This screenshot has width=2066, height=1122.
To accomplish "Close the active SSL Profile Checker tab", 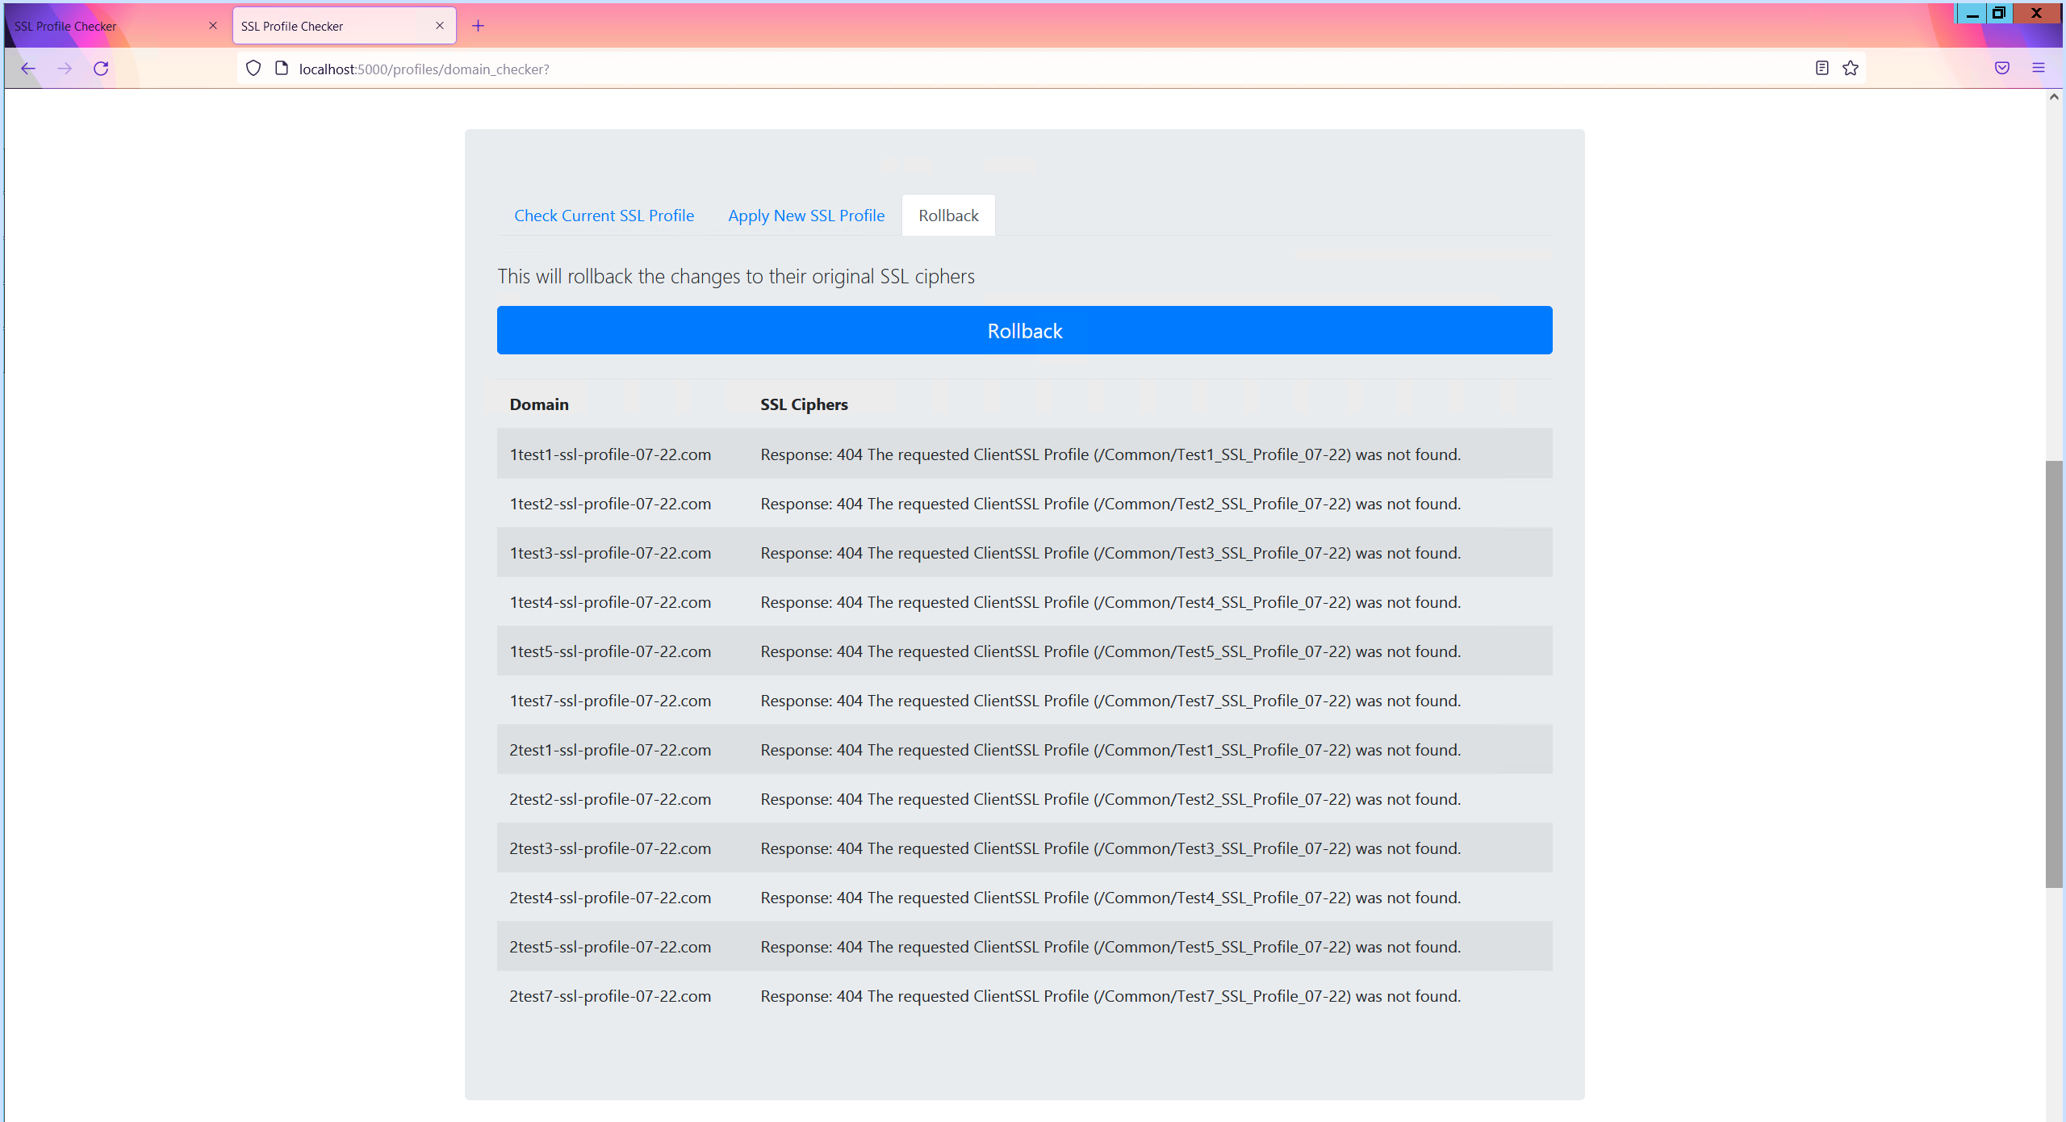I will coord(440,26).
